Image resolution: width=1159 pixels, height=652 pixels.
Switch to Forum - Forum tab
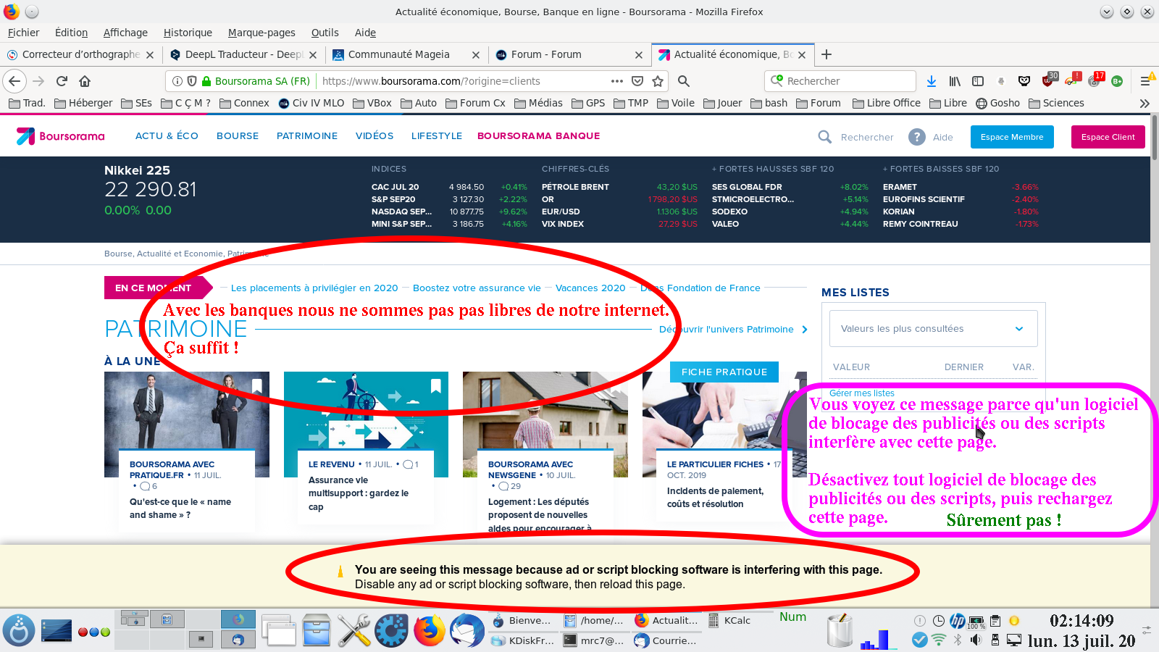tap(569, 54)
